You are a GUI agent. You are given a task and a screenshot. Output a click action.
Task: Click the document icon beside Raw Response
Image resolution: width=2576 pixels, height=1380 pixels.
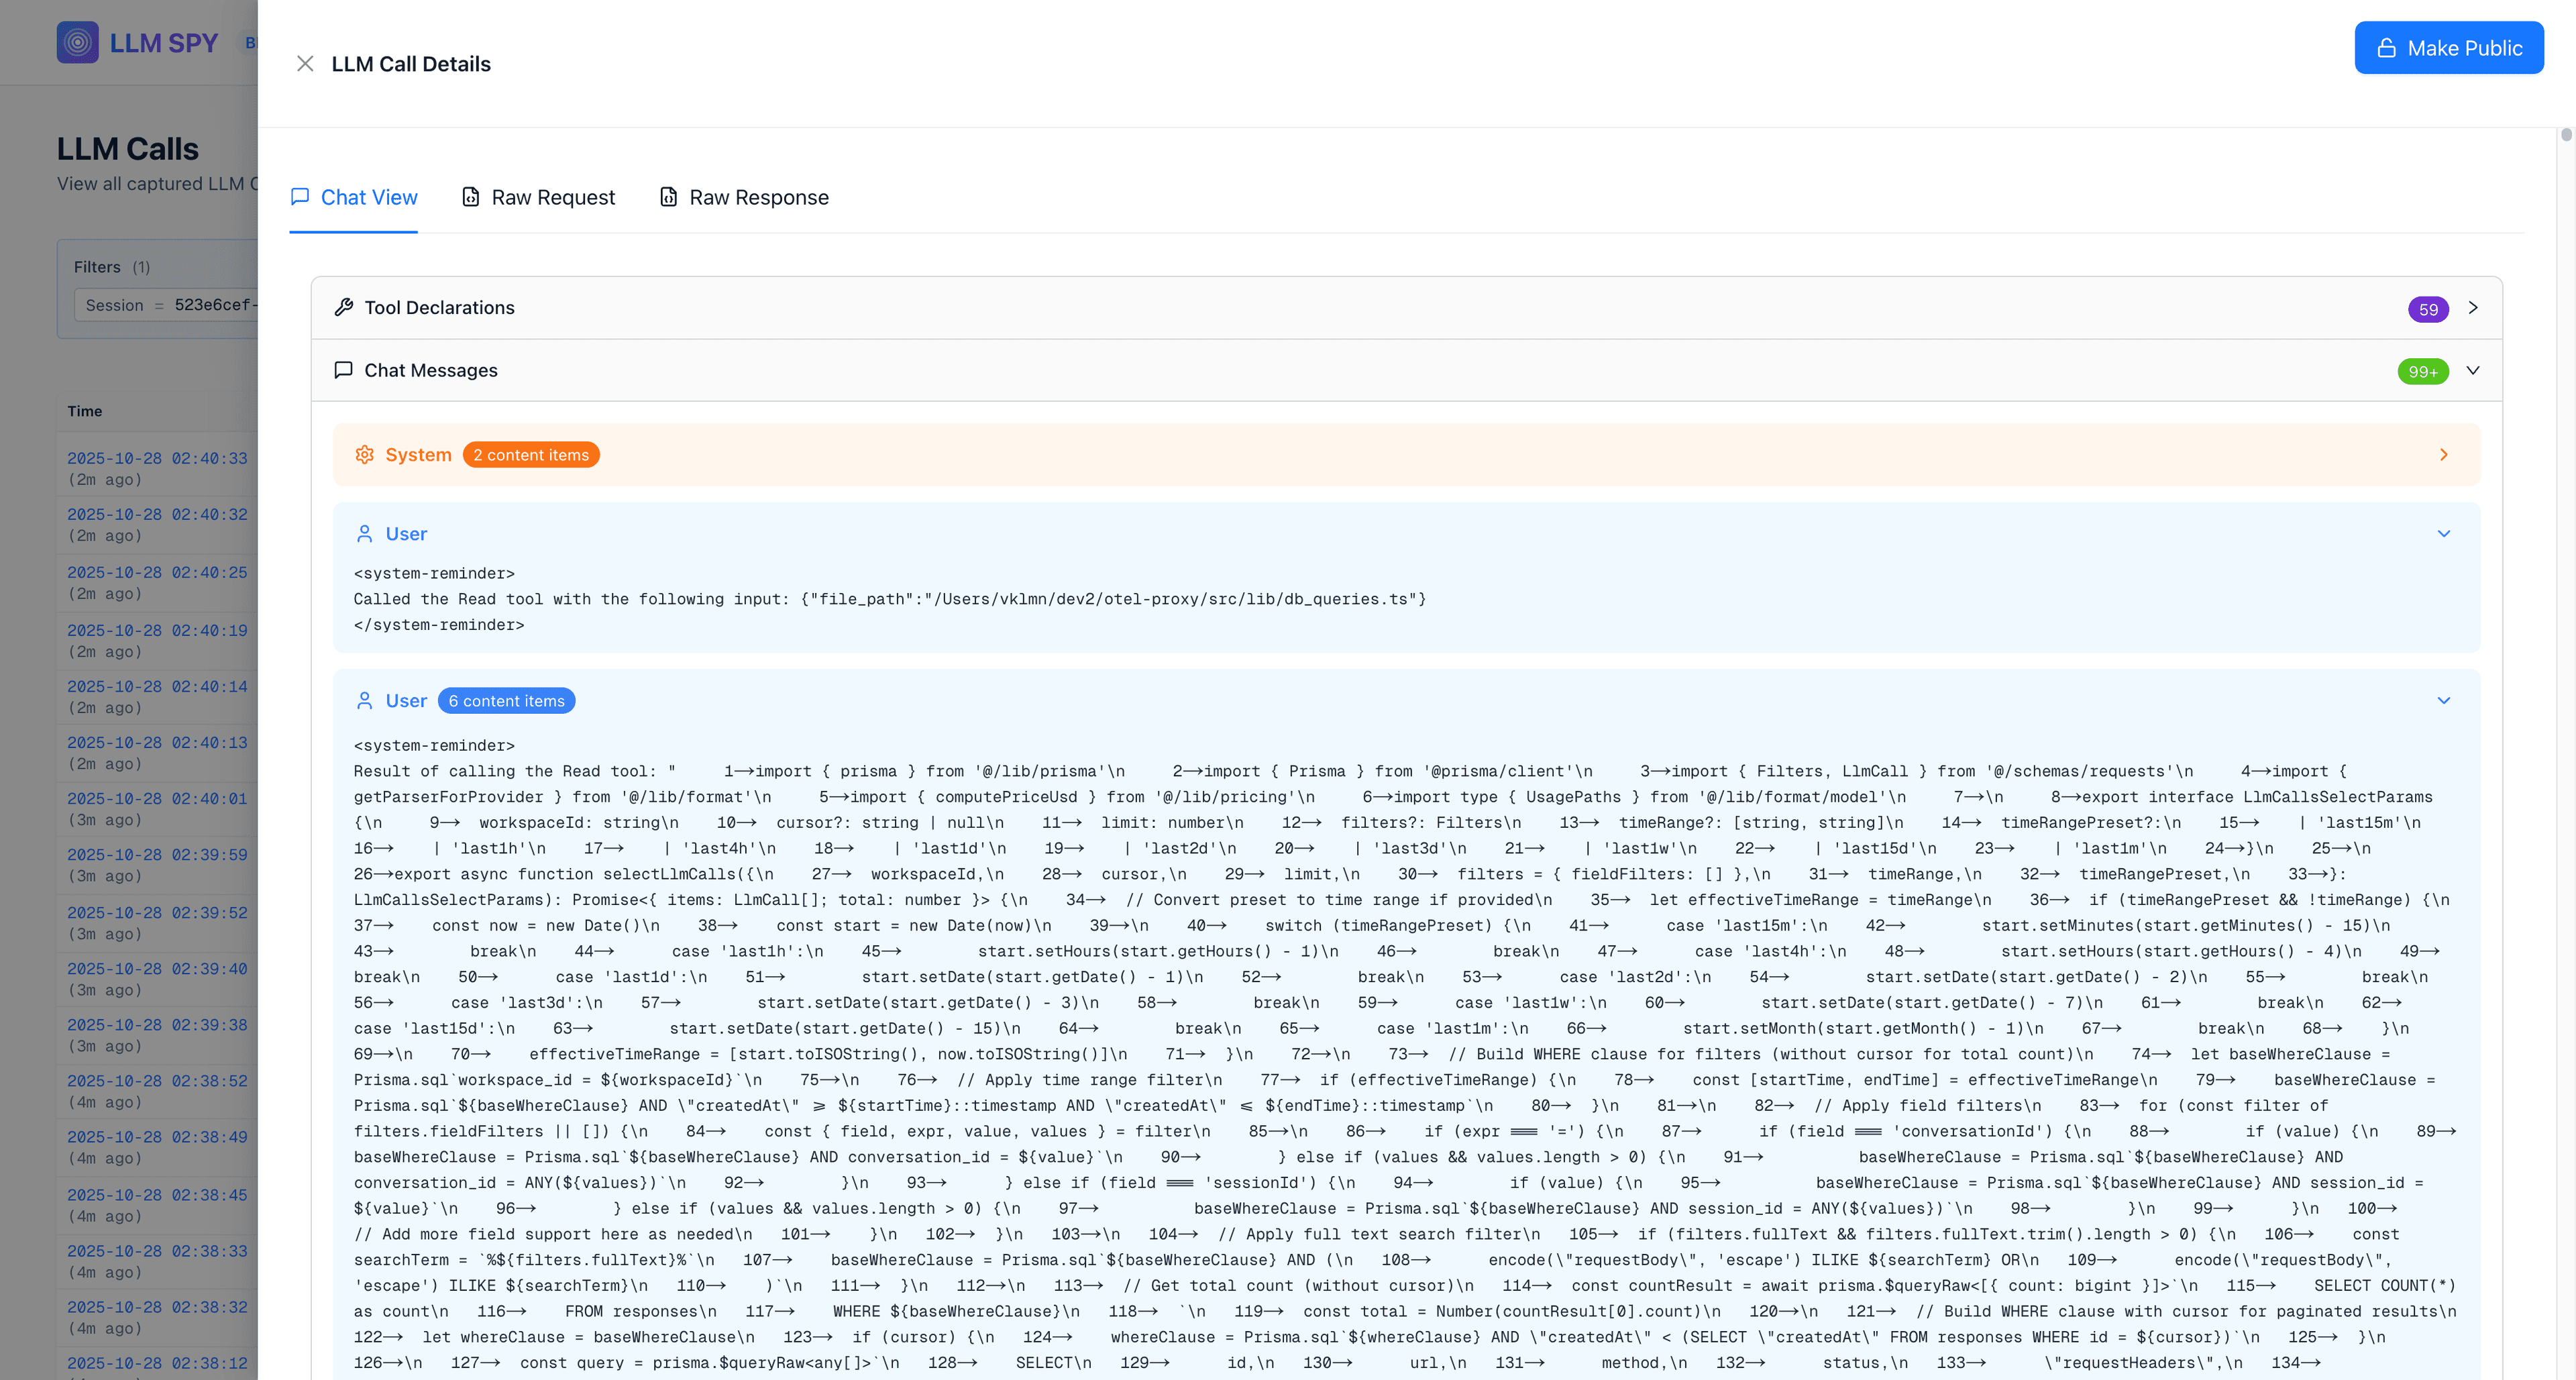[668, 197]
